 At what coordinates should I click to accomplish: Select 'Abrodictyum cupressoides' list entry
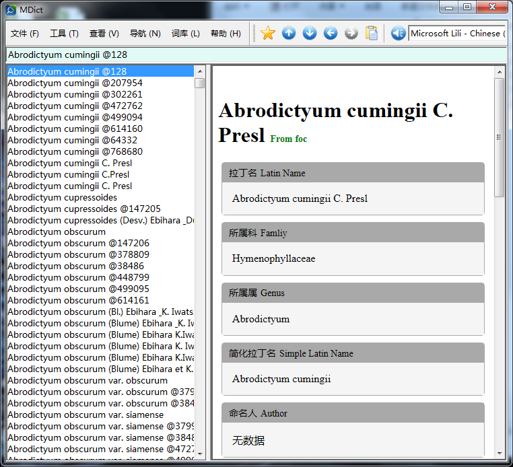62,197
